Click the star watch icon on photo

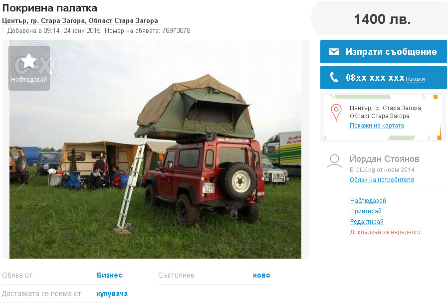pos(29,61)
